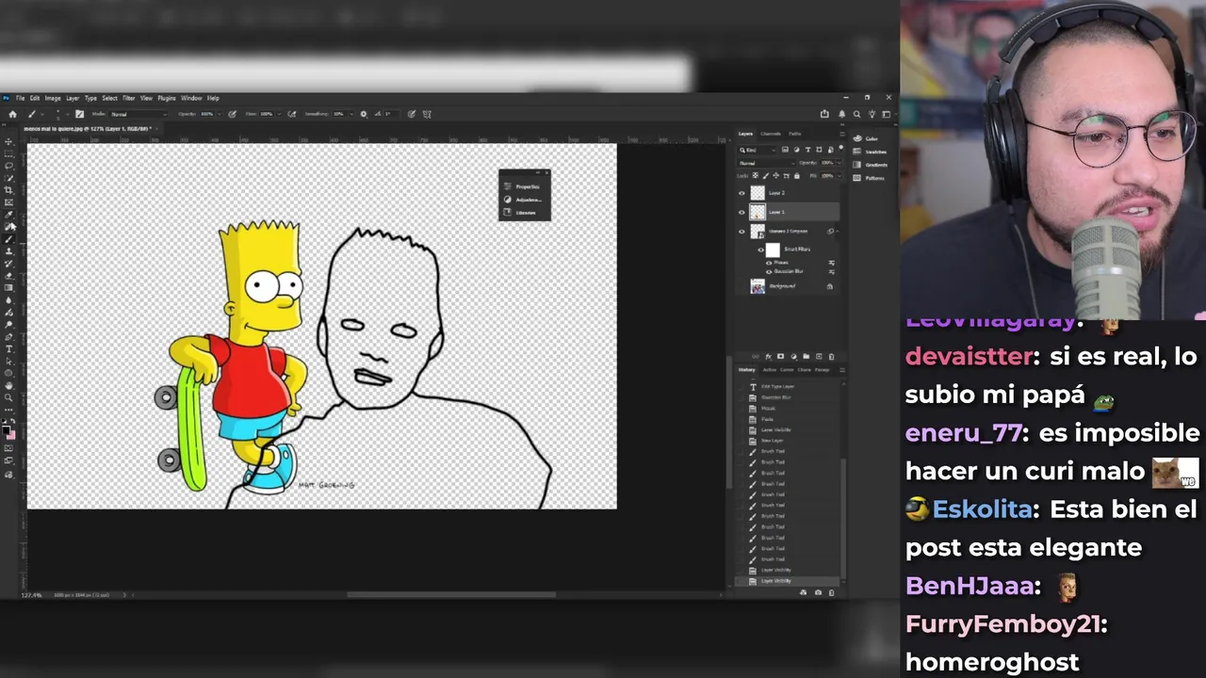Select the Horizontal Type tool (T)
Screen dimensions: 1206x678
[8, 349]
